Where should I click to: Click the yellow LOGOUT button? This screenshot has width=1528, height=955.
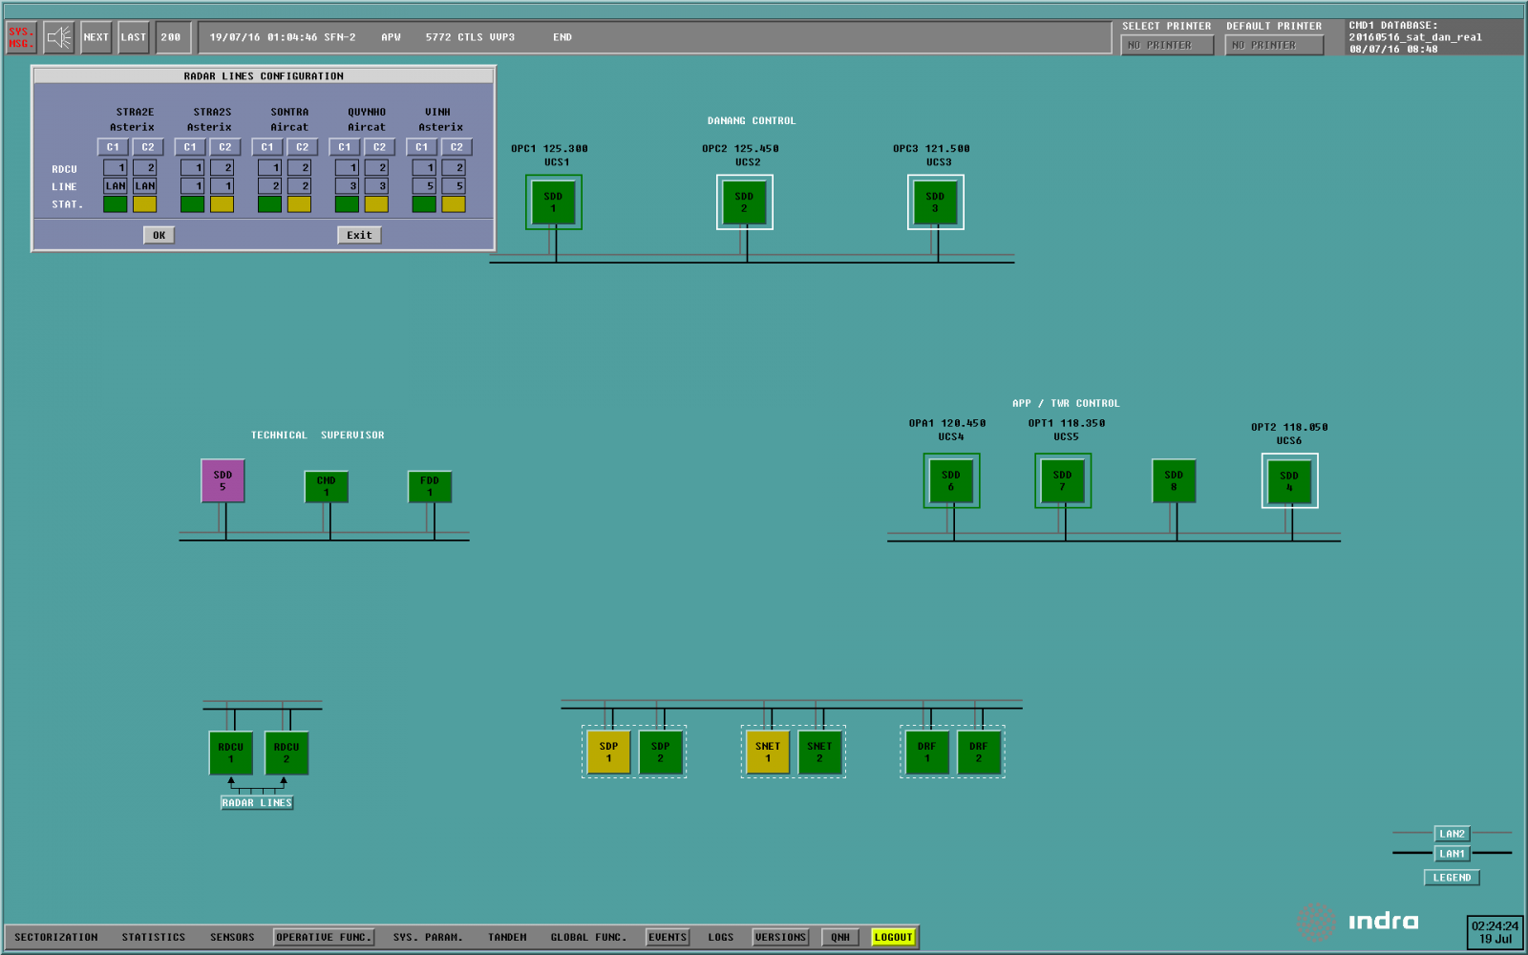point(893,937)
